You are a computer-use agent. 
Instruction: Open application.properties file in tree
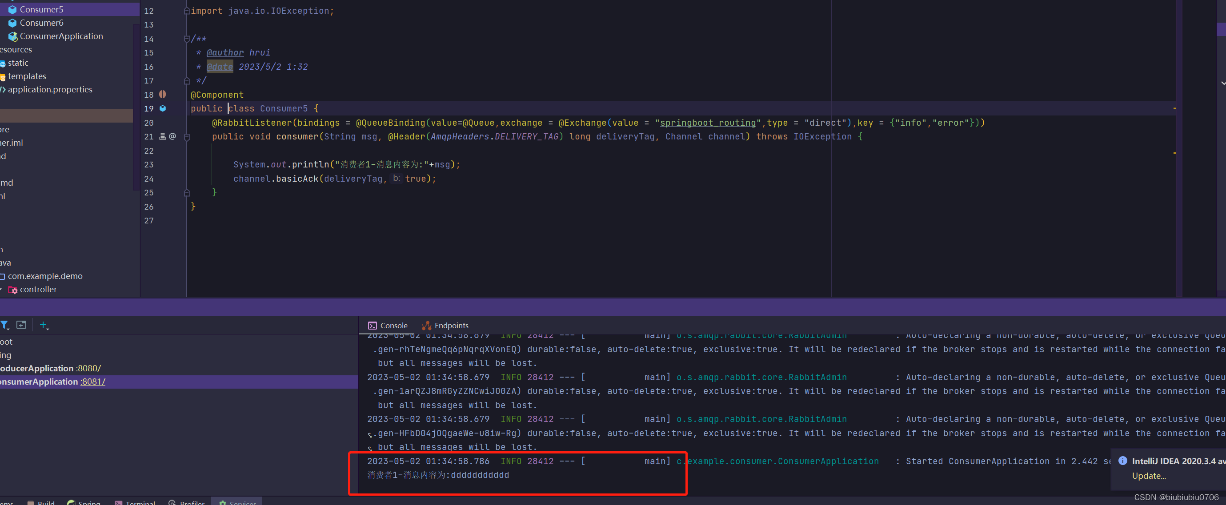pyautogui.click(x=50, y=89)
